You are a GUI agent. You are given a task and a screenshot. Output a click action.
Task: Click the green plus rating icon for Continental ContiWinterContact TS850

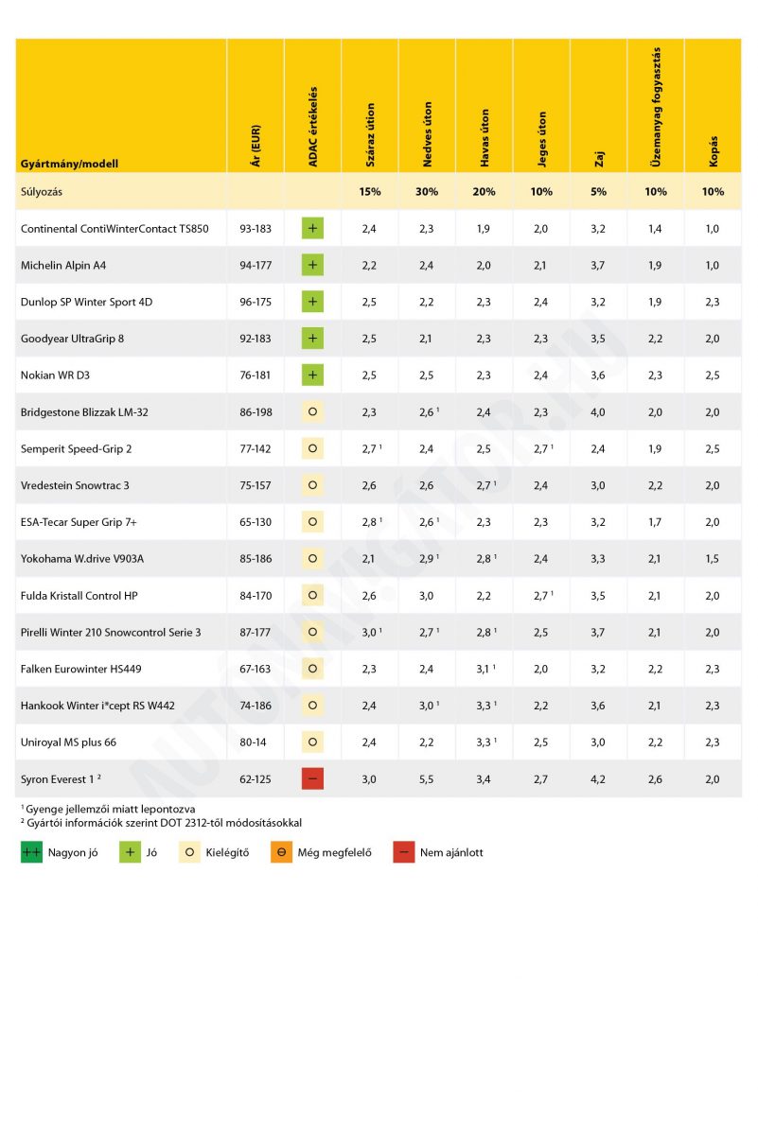[x=312, y=229]
